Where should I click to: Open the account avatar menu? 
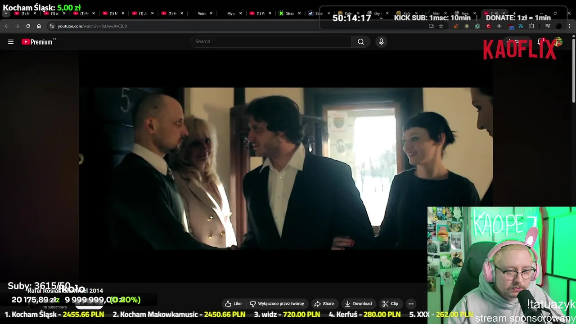558,41
